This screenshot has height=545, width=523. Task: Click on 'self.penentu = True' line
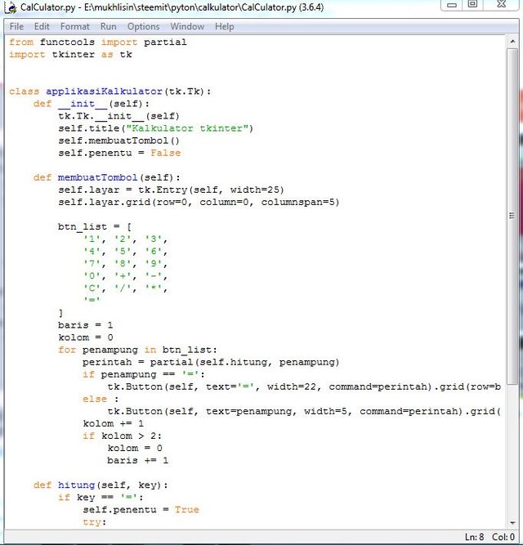coord(141,510)
